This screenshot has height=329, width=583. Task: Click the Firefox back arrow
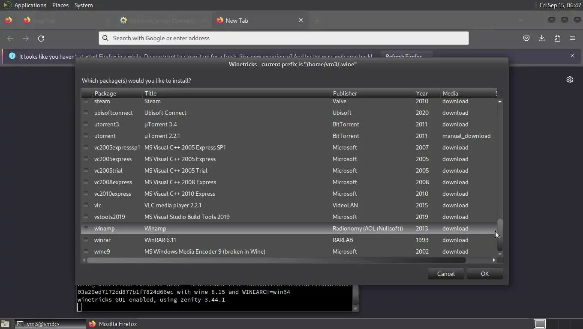(x=10, y=38)
